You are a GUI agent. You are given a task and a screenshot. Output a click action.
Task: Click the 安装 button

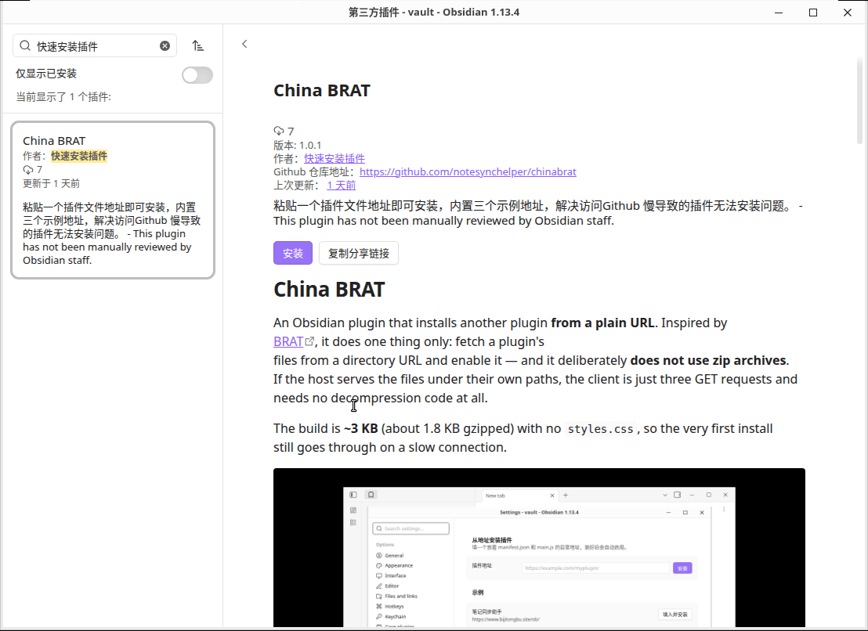pyautogui.click(x=293, y=254)
